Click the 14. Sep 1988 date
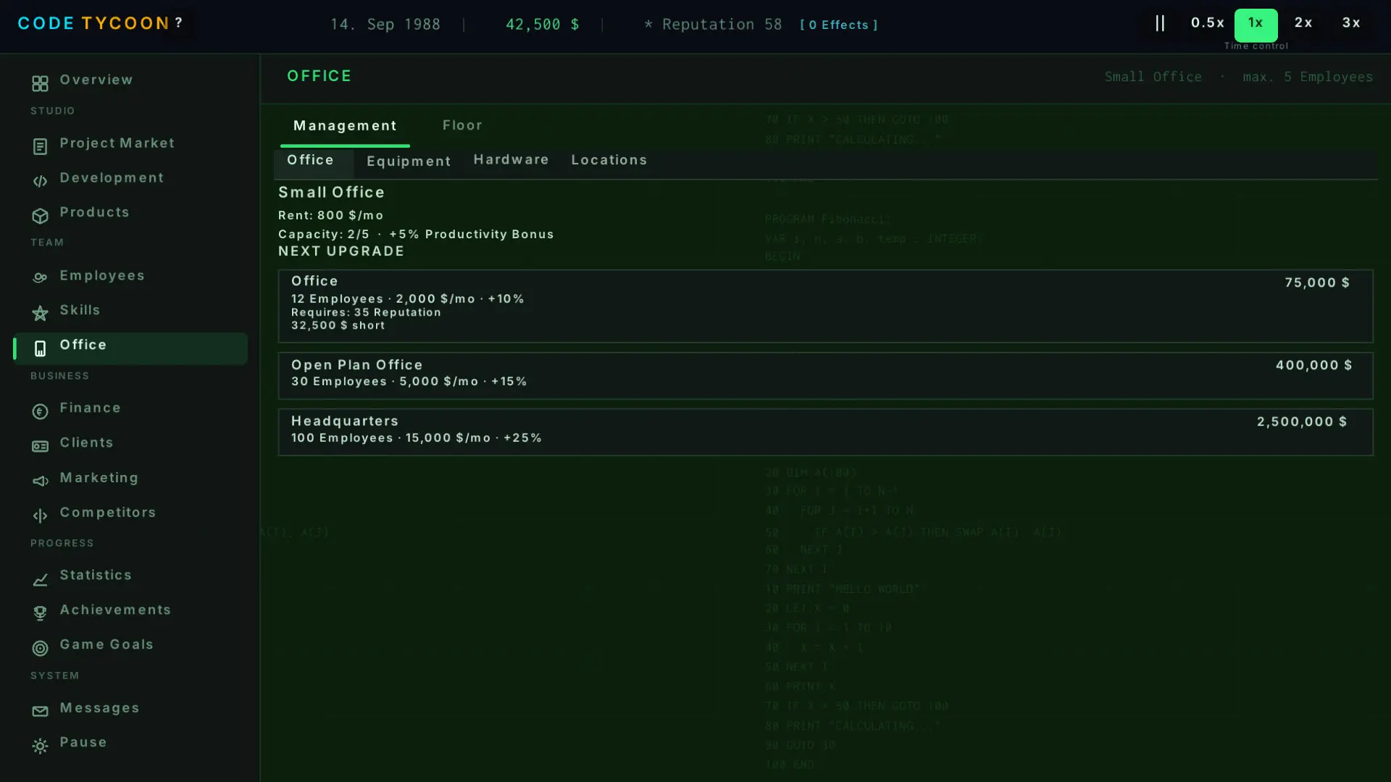Viewport: 1391px width, 782px height. (x=385, y=25)
